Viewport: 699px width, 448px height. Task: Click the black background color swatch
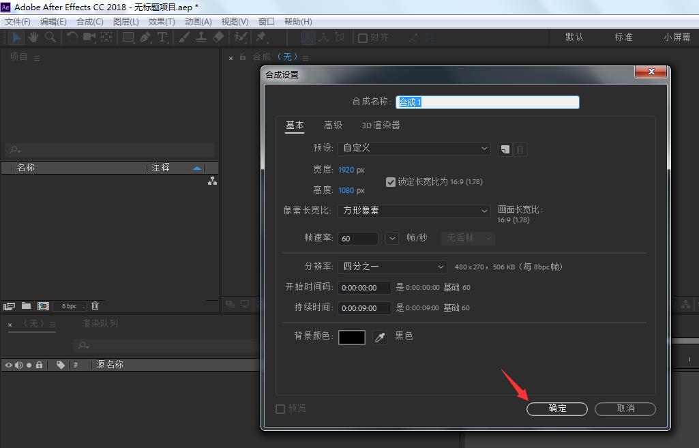(x=352, y=337)
